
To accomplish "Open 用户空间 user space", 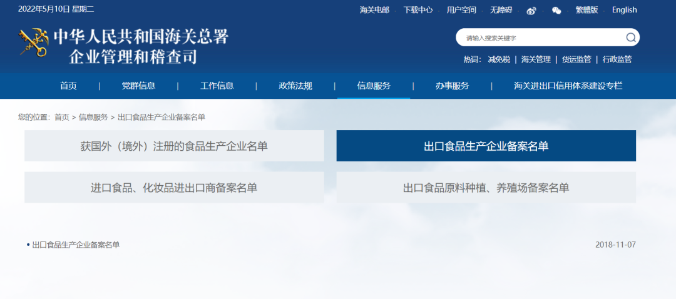I will (461, 10).
